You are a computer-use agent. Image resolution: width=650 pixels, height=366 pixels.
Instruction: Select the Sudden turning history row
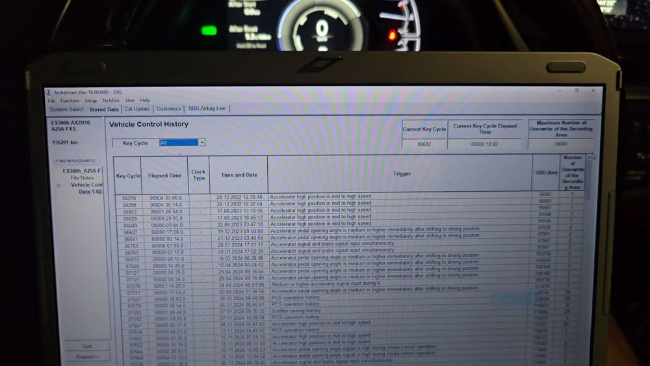coord(350,311)
